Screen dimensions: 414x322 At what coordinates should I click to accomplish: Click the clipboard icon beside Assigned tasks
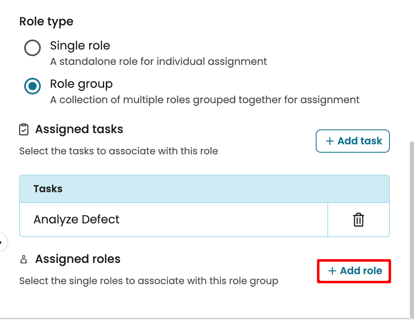click(24, 129)
